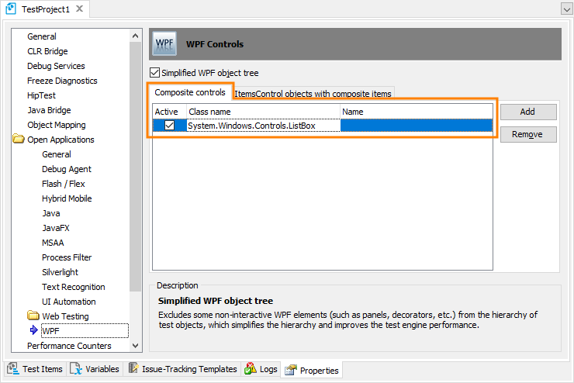Click tree scrollbar up arrow
Viewport: 574px width, 383px height.
(136, 36)
